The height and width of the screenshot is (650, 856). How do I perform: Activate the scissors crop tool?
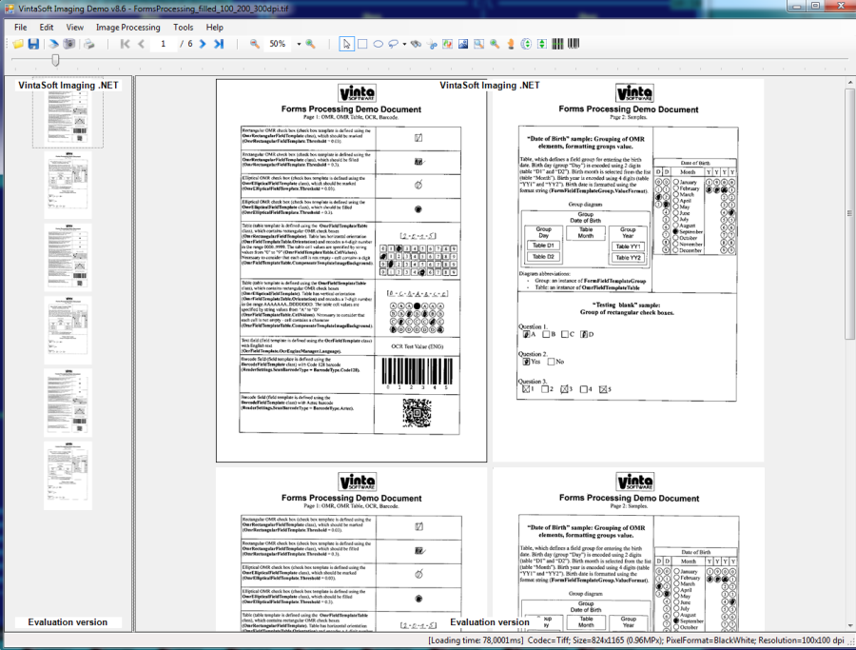pyautogui.click(x=432, y=44)
